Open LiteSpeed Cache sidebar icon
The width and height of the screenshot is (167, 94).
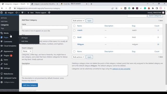(x=2, y=78)
